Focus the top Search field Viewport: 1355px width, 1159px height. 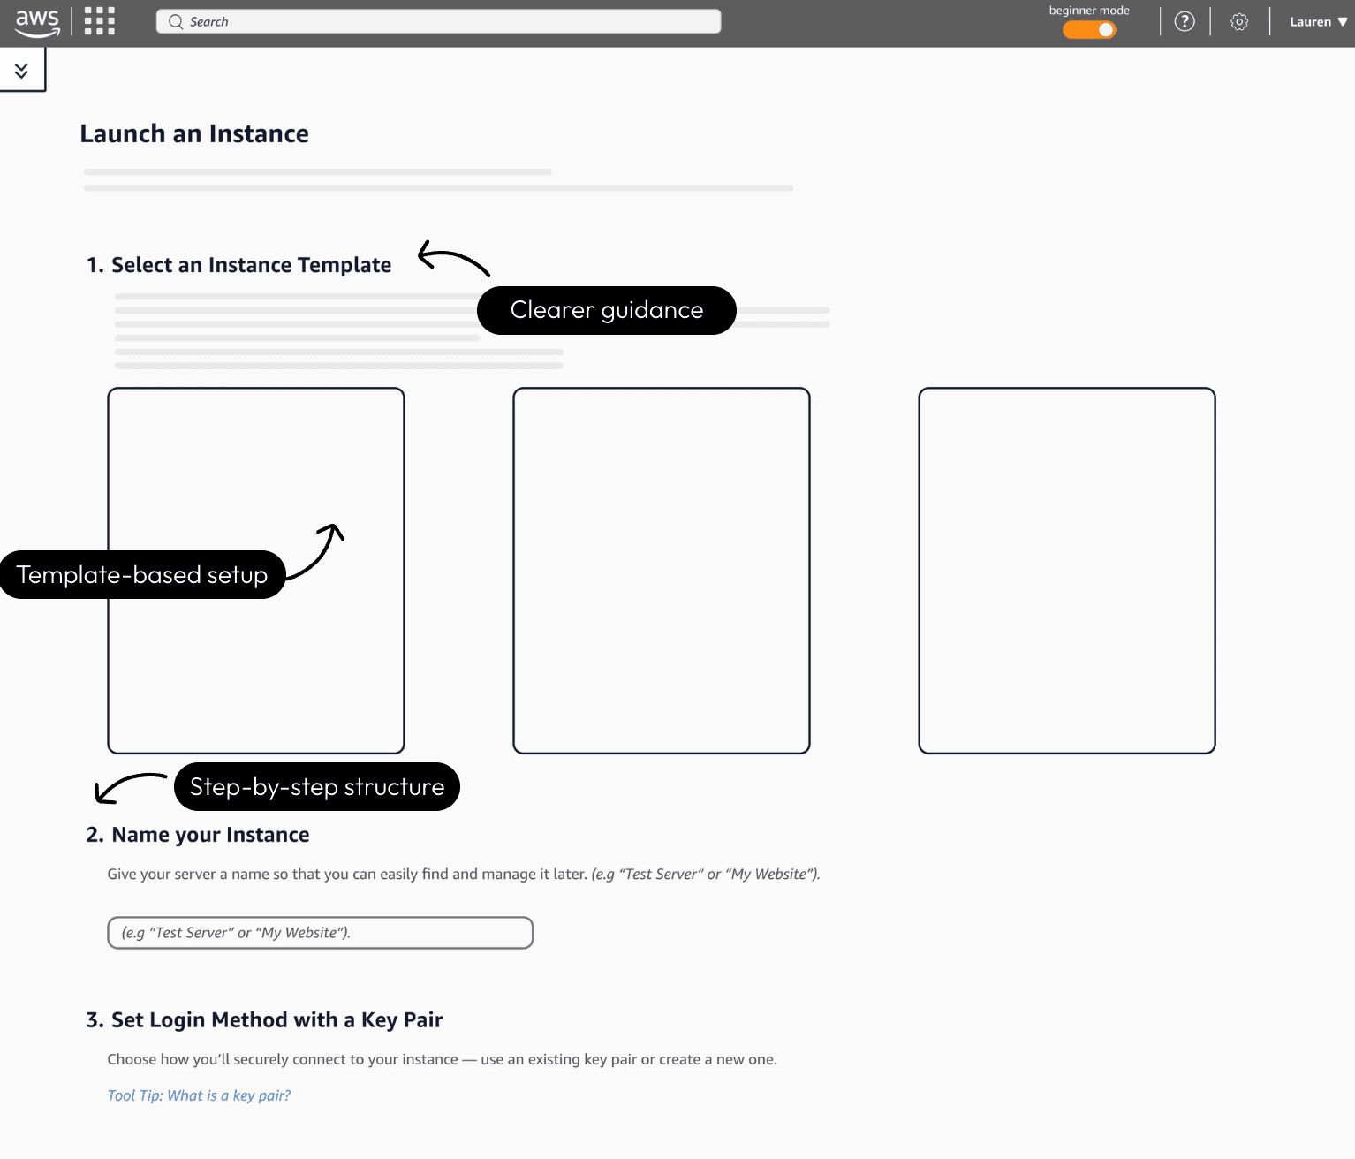(438, 21)
